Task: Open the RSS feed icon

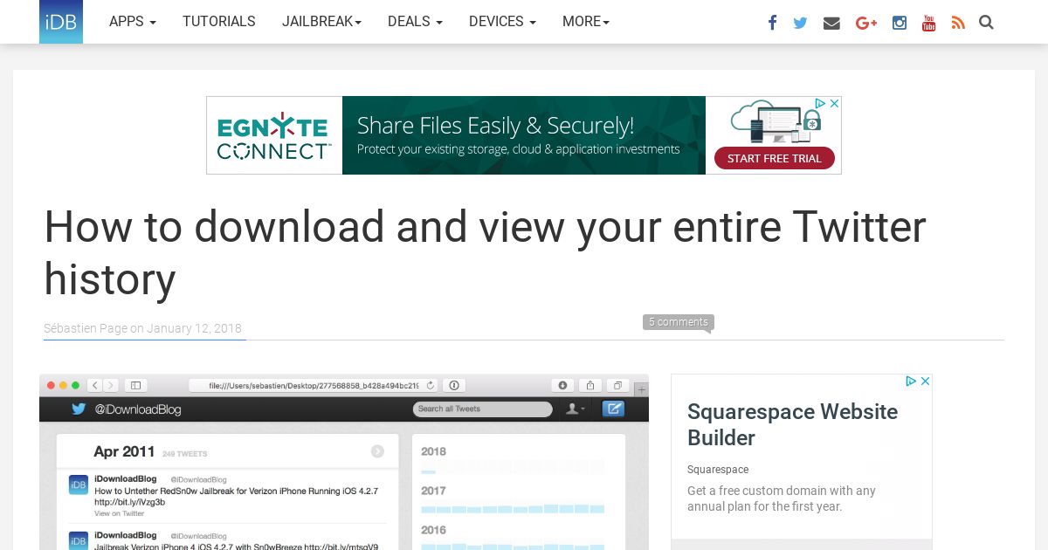Action: 958,23
